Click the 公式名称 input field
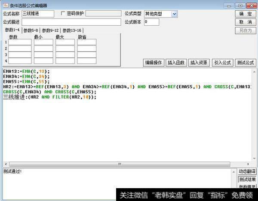Viewport: 258px width, 201px height. click(x=38, y=14)
